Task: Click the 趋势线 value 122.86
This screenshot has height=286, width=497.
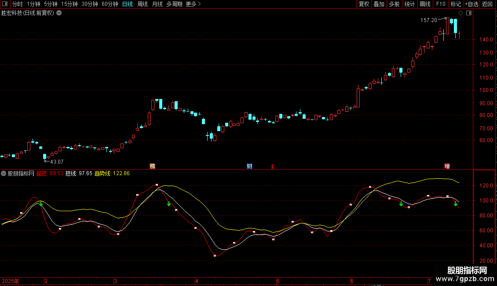Action: coord(121,173)
